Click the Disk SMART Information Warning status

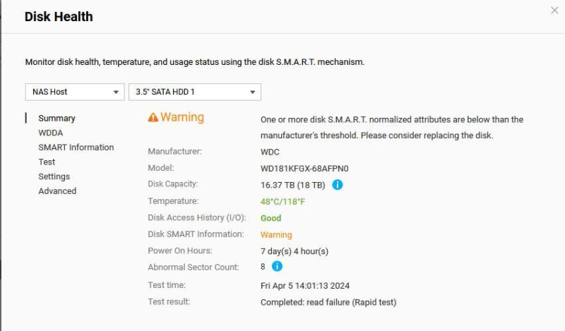276,235
